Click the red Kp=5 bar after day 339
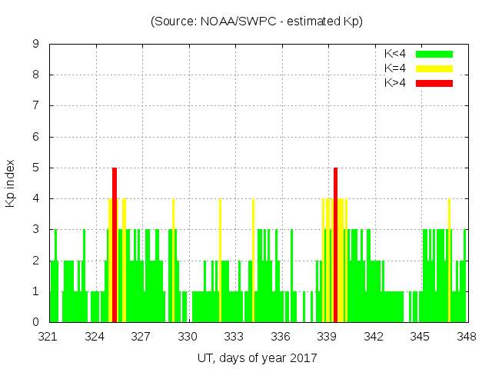Viewport: 492px width, 369px height. [336, 244]
